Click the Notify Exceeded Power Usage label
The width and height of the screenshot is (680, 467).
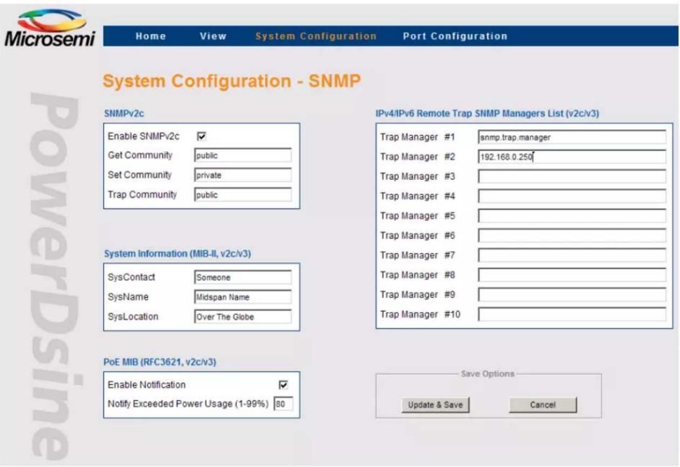[188, 404]
